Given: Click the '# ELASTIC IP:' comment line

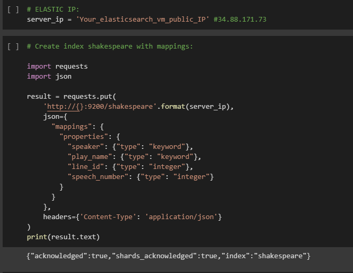Looking at the screenshot, I should tap(53, 10).
